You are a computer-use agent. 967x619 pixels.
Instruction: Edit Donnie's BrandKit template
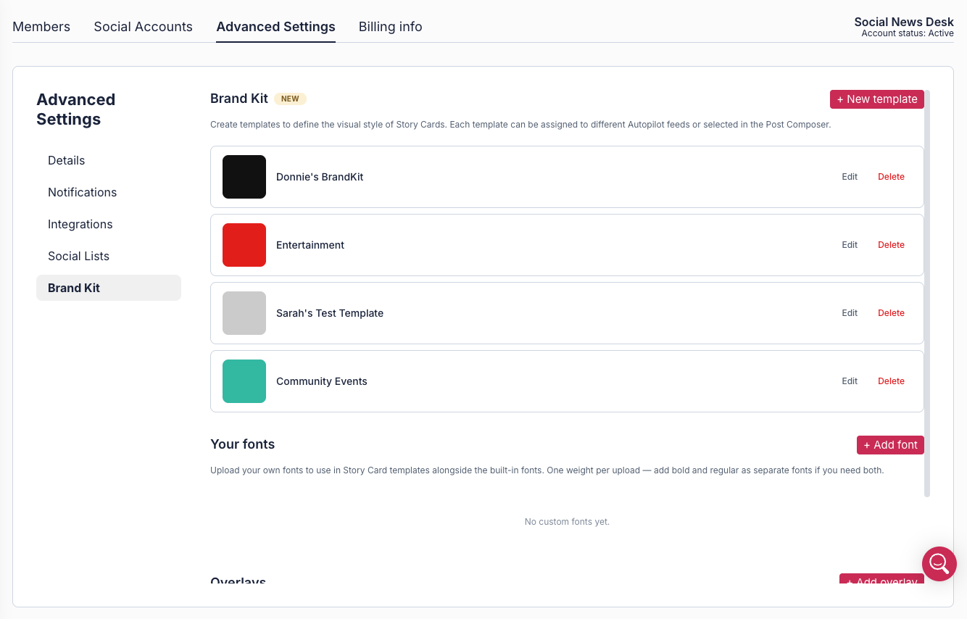coord(850,177)
